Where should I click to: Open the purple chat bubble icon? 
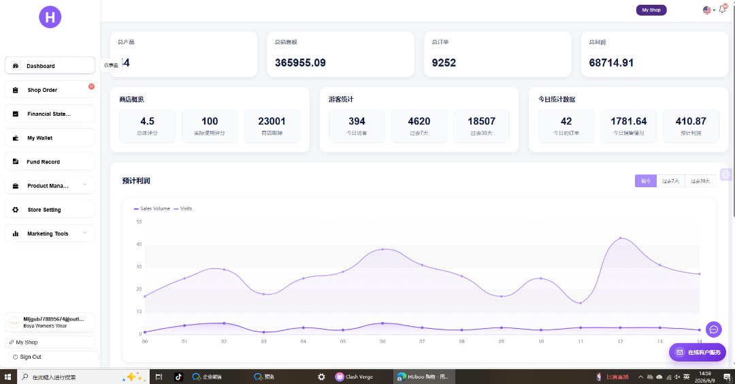713,329
